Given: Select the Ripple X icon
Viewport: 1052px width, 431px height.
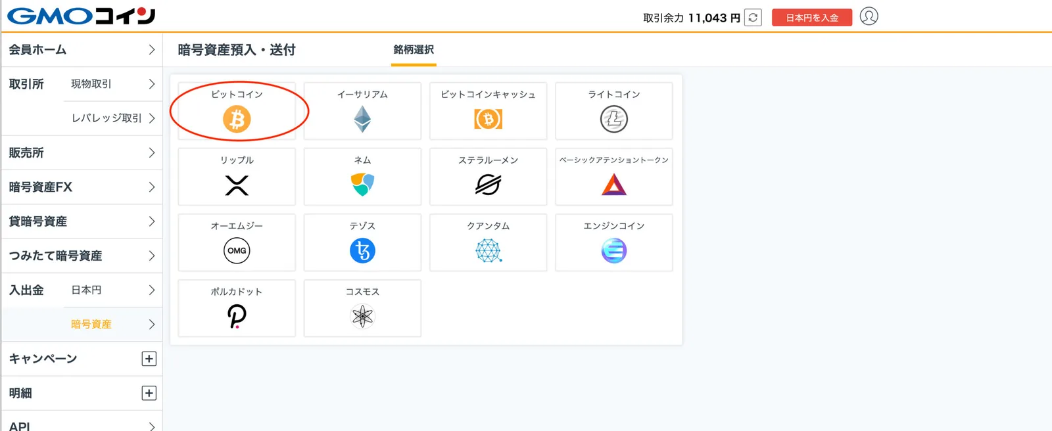Looking at the screenshot, I should [237, 185].
